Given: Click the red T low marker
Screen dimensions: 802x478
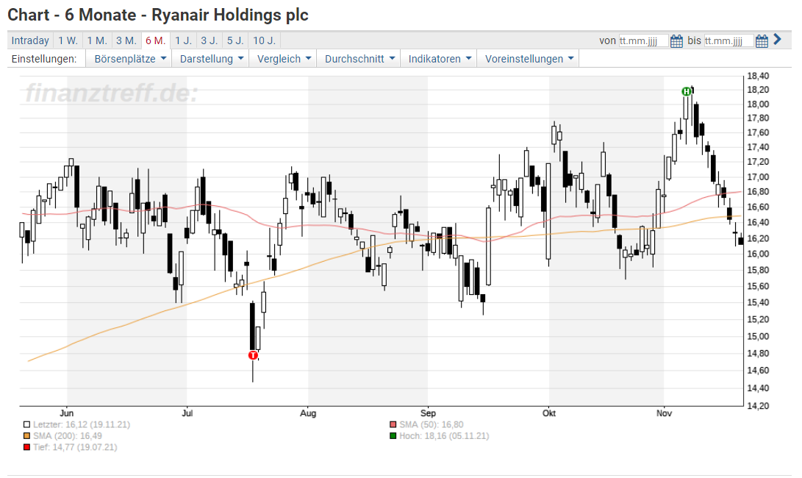Looking at the screenshot, I should pos(253,355).
